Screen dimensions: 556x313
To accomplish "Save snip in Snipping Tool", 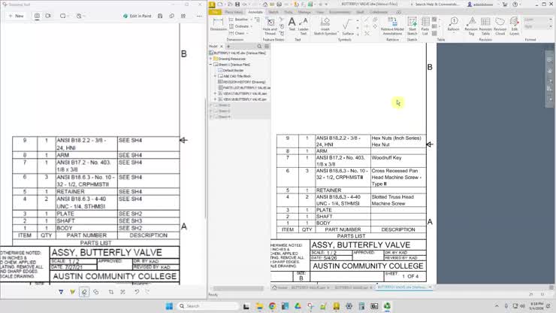I will coord(160,16).
